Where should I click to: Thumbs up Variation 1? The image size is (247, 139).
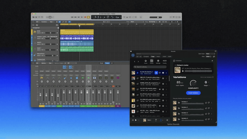tap(206, 103)
